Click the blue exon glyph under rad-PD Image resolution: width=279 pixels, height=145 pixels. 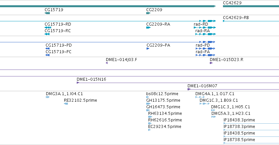205,49
